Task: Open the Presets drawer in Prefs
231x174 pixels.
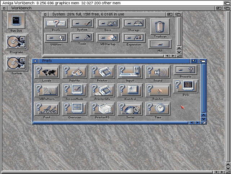Action: tap(186, 70)
